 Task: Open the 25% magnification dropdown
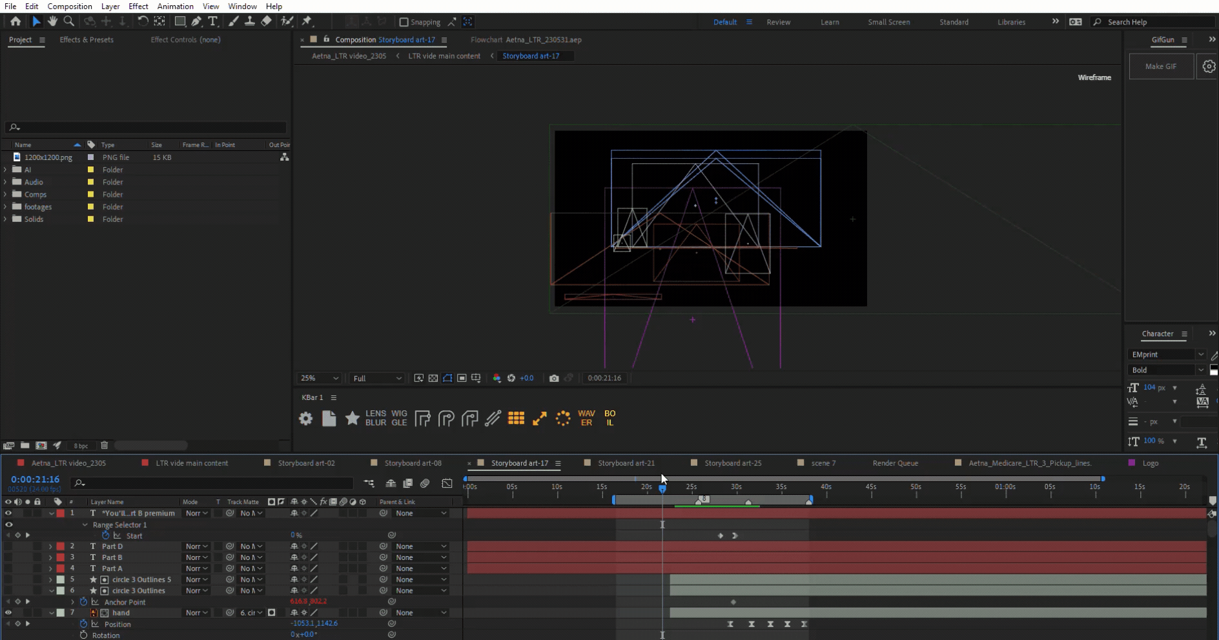319,378
